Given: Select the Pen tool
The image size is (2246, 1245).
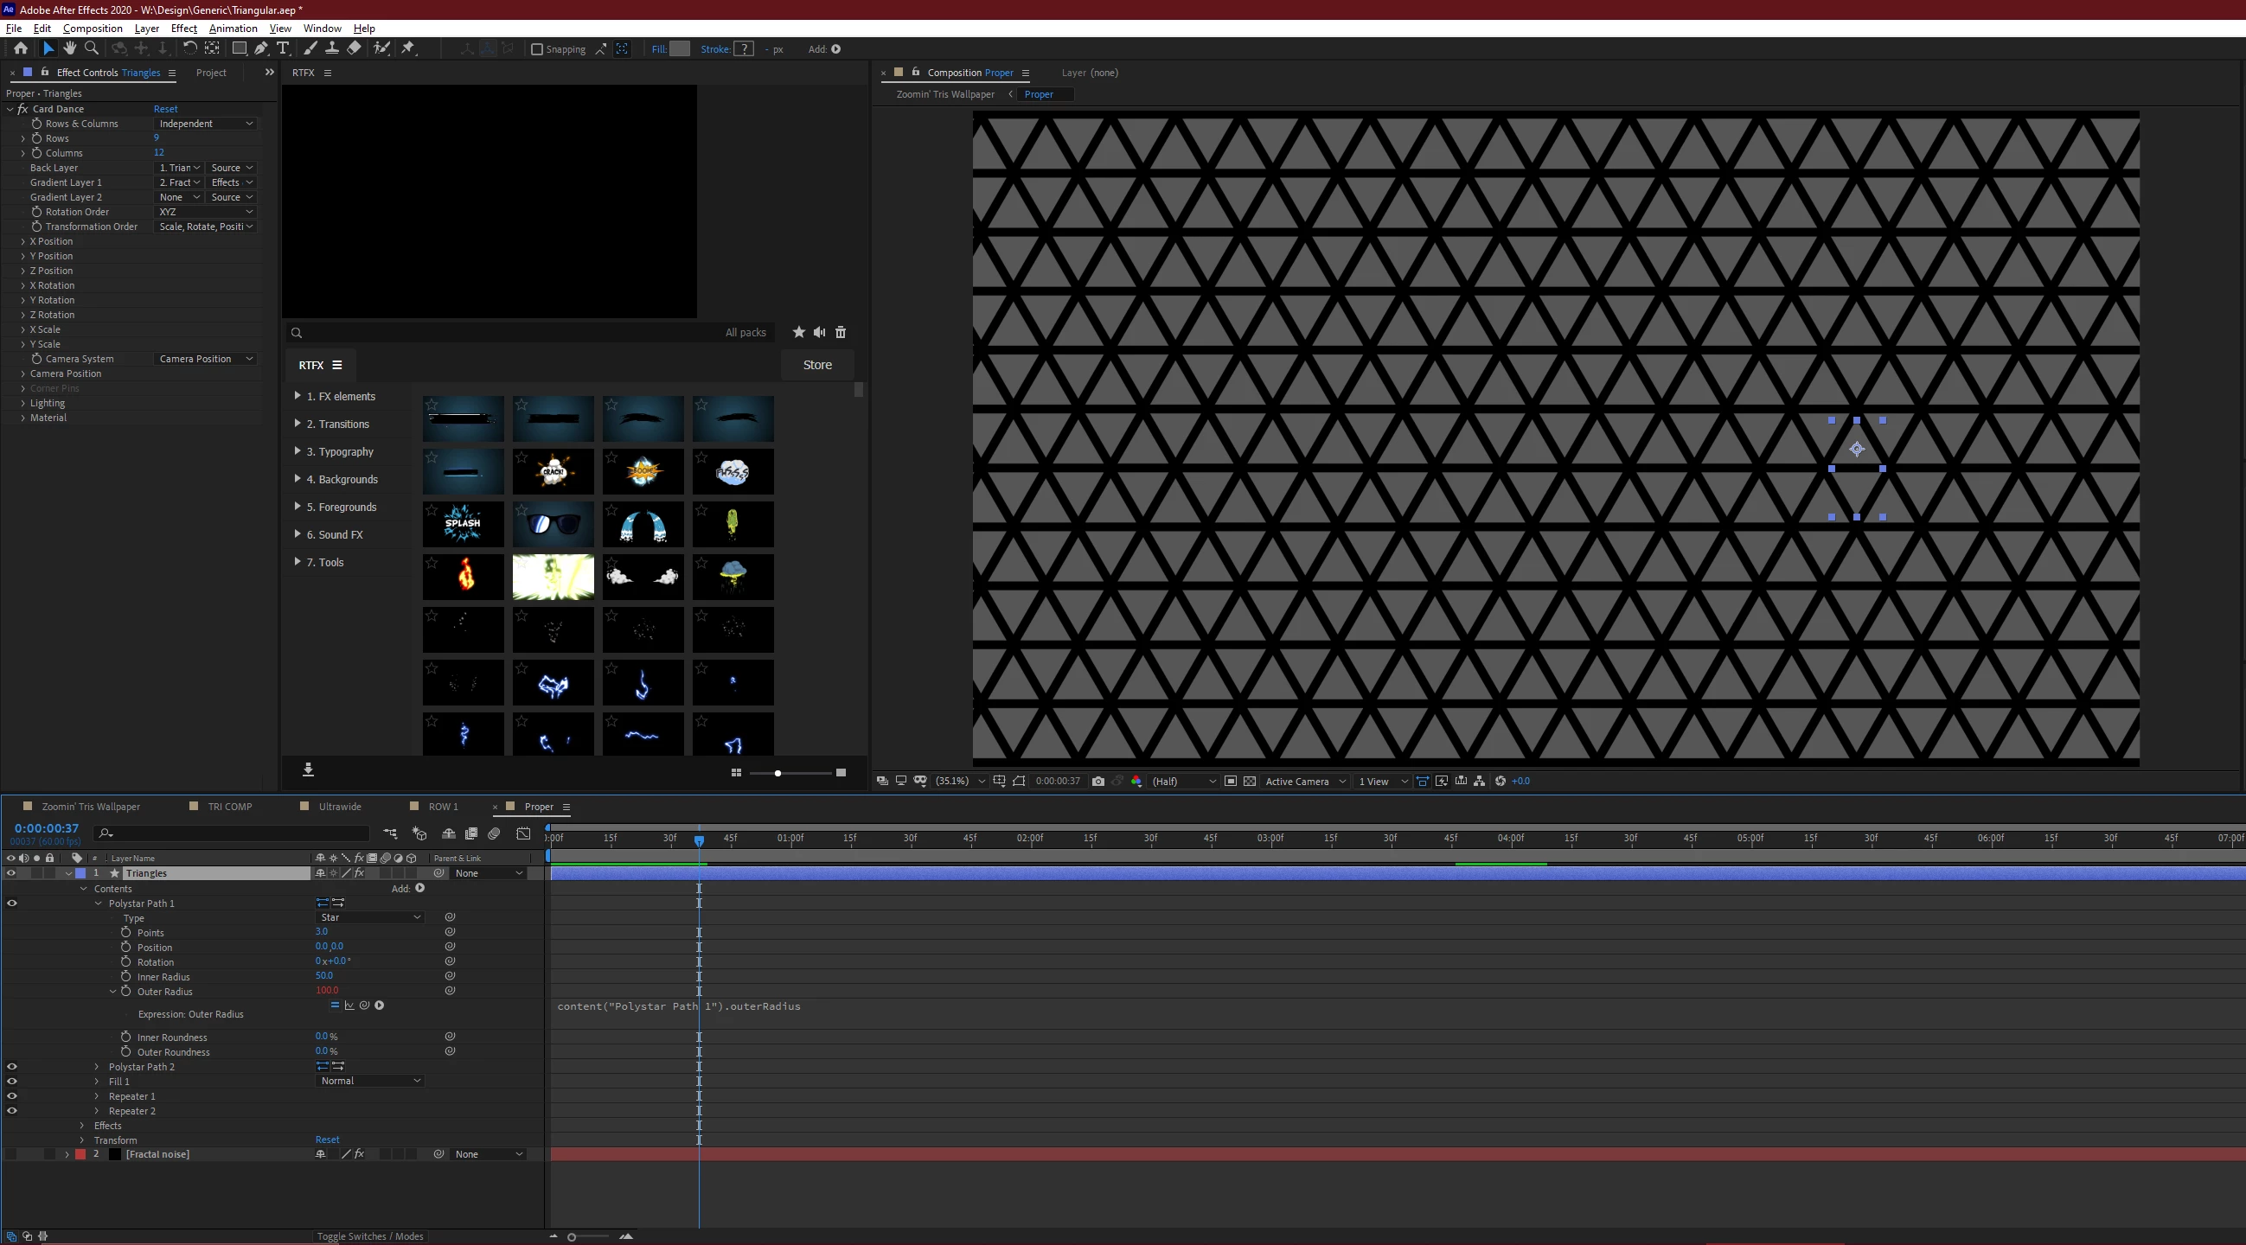Looking at the screenshot, I should click(x=260, y=48).
